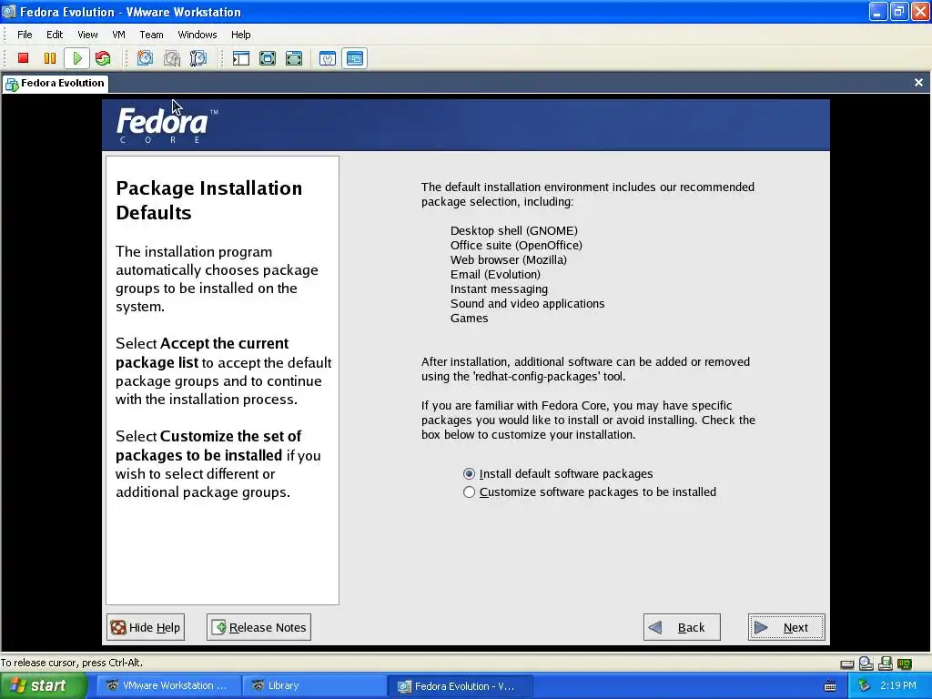Switch to the Fedora Evolution VM tab
This screenshot has height=699, width=932.
click(56, 83)
